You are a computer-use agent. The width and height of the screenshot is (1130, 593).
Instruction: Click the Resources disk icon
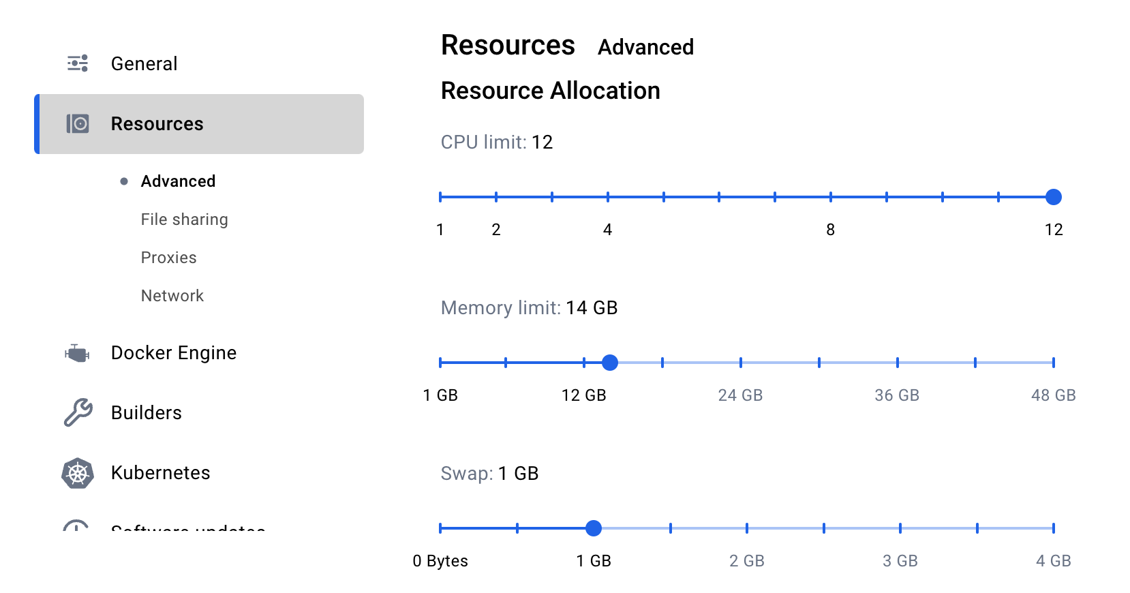(x=78, y=123)
